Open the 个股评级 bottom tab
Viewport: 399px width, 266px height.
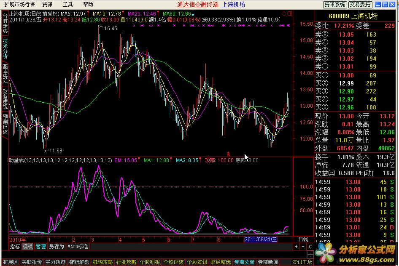click(x=173, y=262)
